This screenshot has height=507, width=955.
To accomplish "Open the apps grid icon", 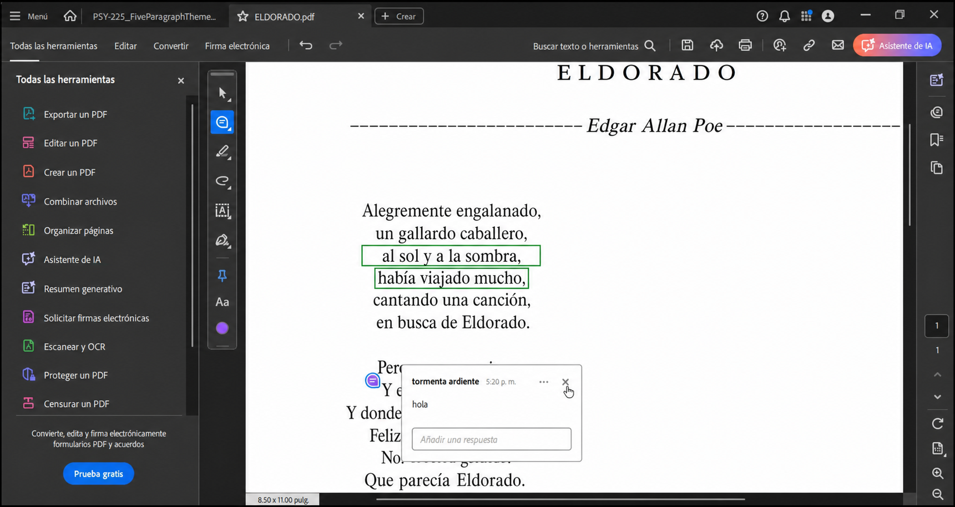I will tap(806, 16).
